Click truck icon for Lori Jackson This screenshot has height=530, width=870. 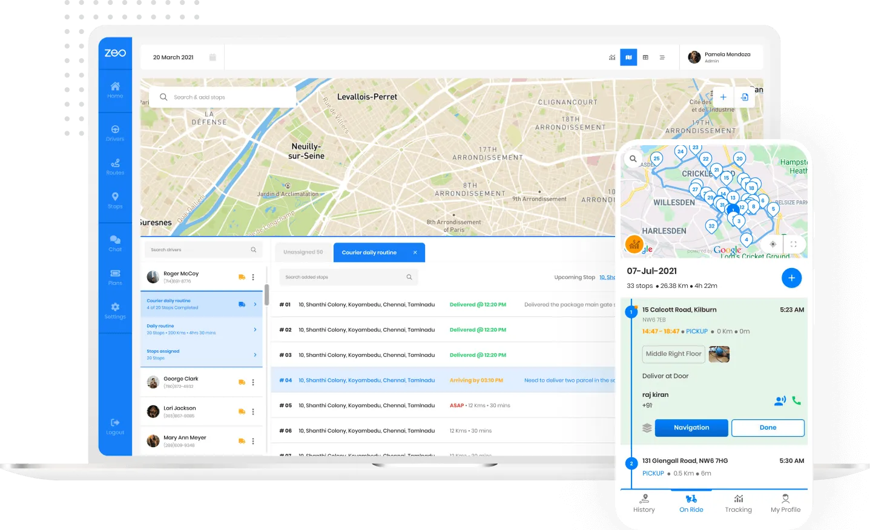pyautogui.click(x=242, y=411)
